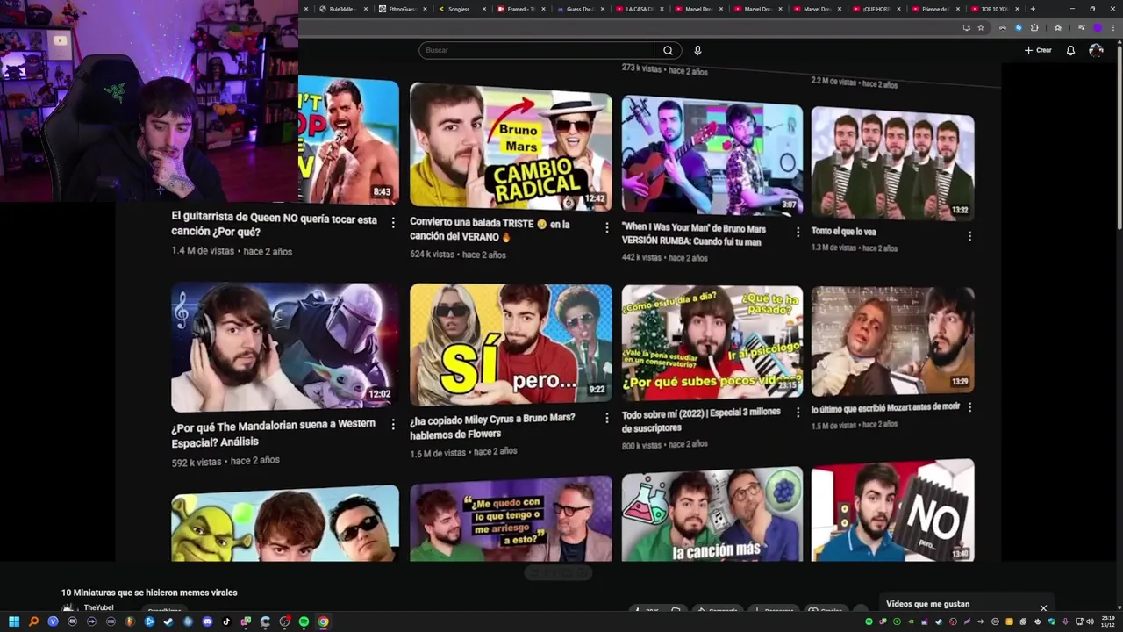Click the 'CAMBIO RADICAL' Bruno Mars thumbnail
The image size is (1123, 632).
click(x=511, y=146)
